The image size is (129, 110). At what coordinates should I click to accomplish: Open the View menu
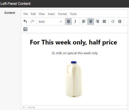(x=42, y=14)
